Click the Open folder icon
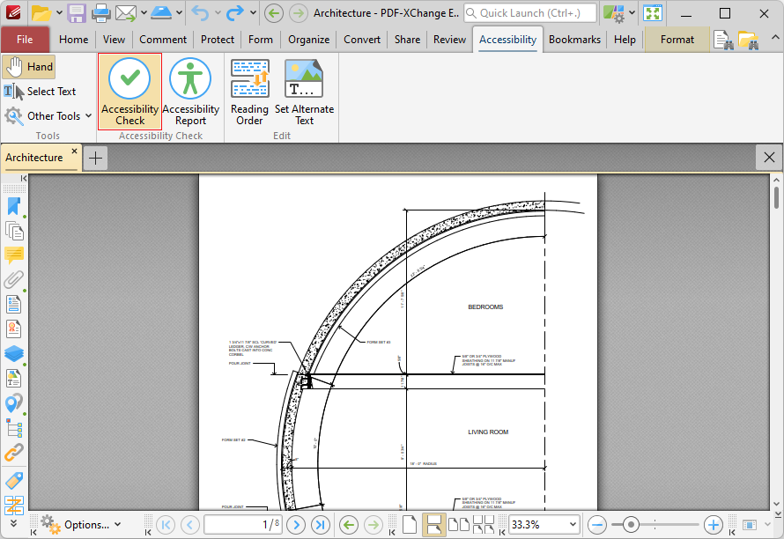784x539 pixels. (41, 13)
